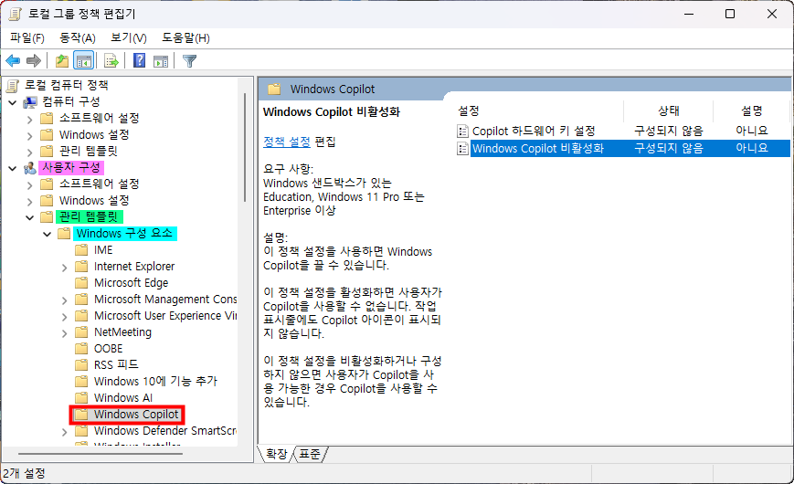Open the 파일(F) menu

coord(26,38)
